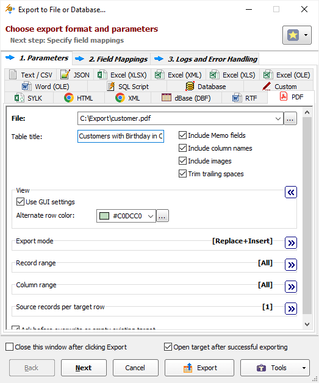
Task: Switch to 3. Logs and Error Handling tab
Action: (205, 59)
